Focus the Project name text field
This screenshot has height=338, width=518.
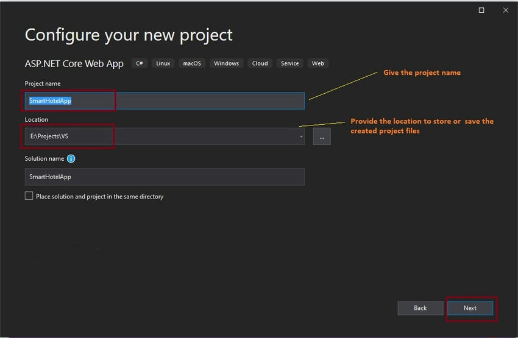pos(165,100)
